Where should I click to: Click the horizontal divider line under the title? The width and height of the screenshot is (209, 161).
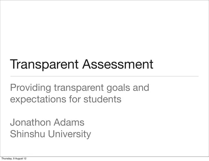point(105,76)
